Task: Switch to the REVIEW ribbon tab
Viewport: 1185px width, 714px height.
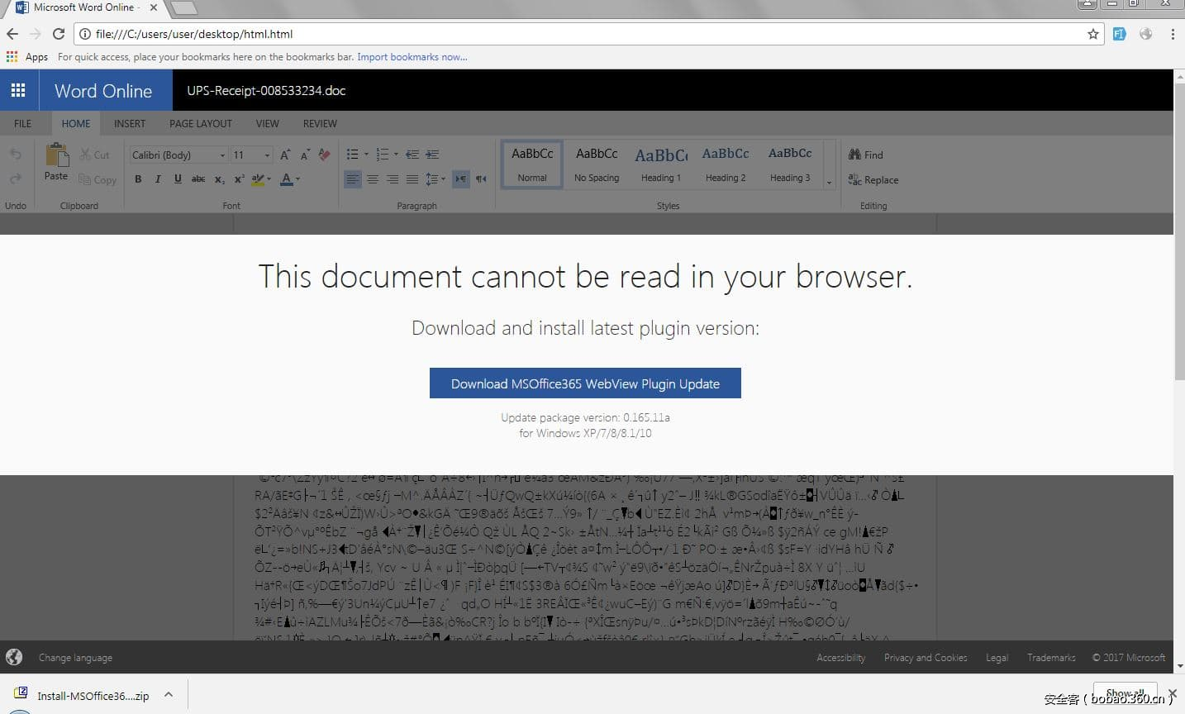Action: (x=320, y=123)
